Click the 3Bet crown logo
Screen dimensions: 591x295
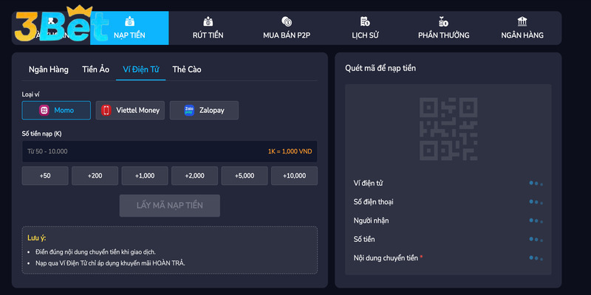62,24
